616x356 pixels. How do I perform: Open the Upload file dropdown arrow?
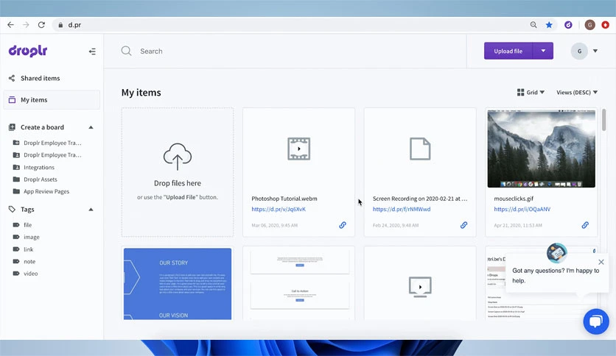tap(543, 51)
